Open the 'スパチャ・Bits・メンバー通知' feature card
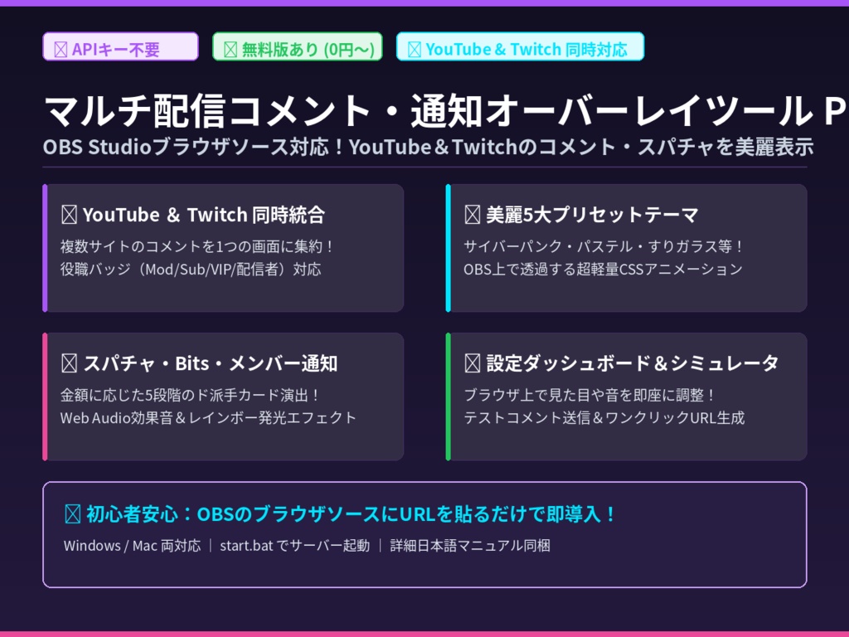 pyautogui.click(x=223, y=397)
